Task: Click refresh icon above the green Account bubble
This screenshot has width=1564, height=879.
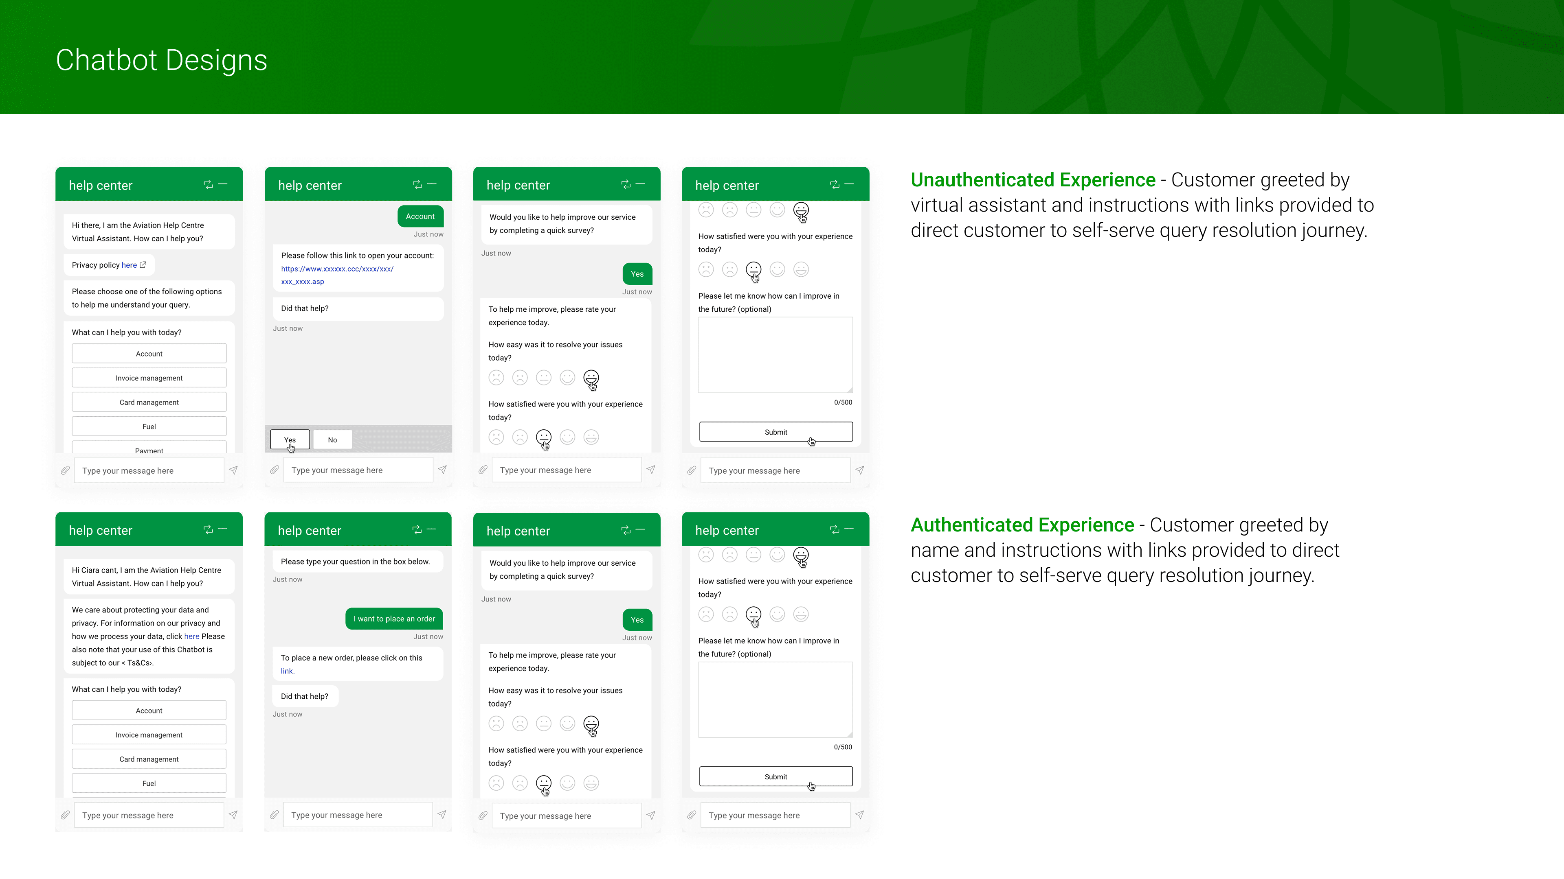Action: point(417,184)
